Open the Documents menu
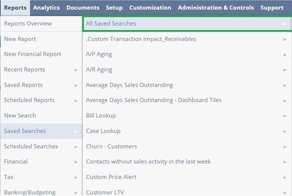The height and width of the screenshot is (196, 292). (x=83, y=8)
